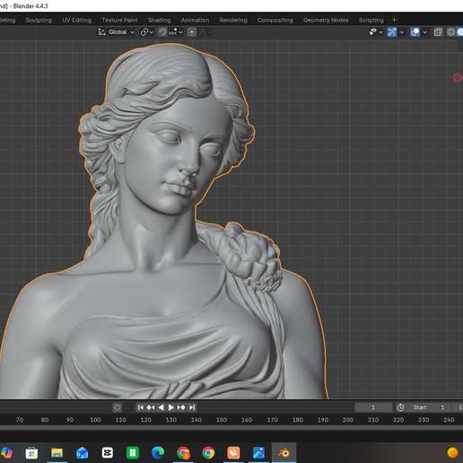The width and height of the screenshot is (463, 463).
Task: Switch to the Scripting workspace tab
Action: tap(371, 20)
